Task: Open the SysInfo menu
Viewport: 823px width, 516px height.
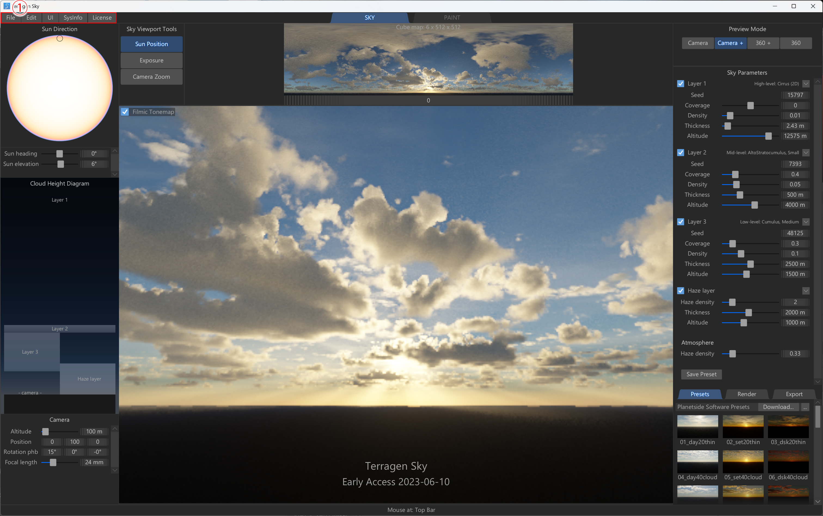Action: tap(73, 17)
